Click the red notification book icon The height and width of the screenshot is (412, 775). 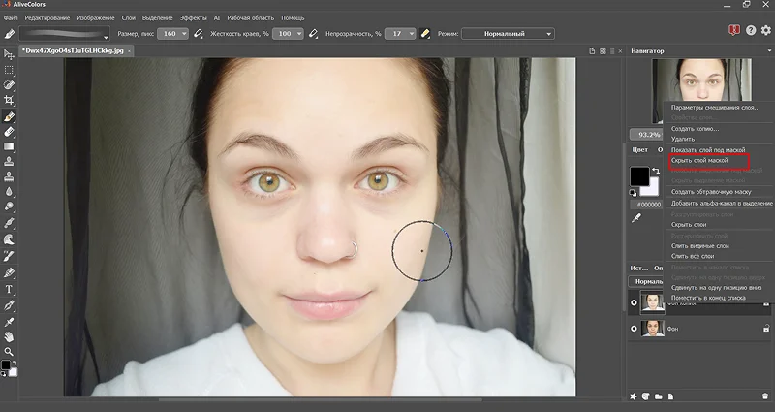point(734,30)
